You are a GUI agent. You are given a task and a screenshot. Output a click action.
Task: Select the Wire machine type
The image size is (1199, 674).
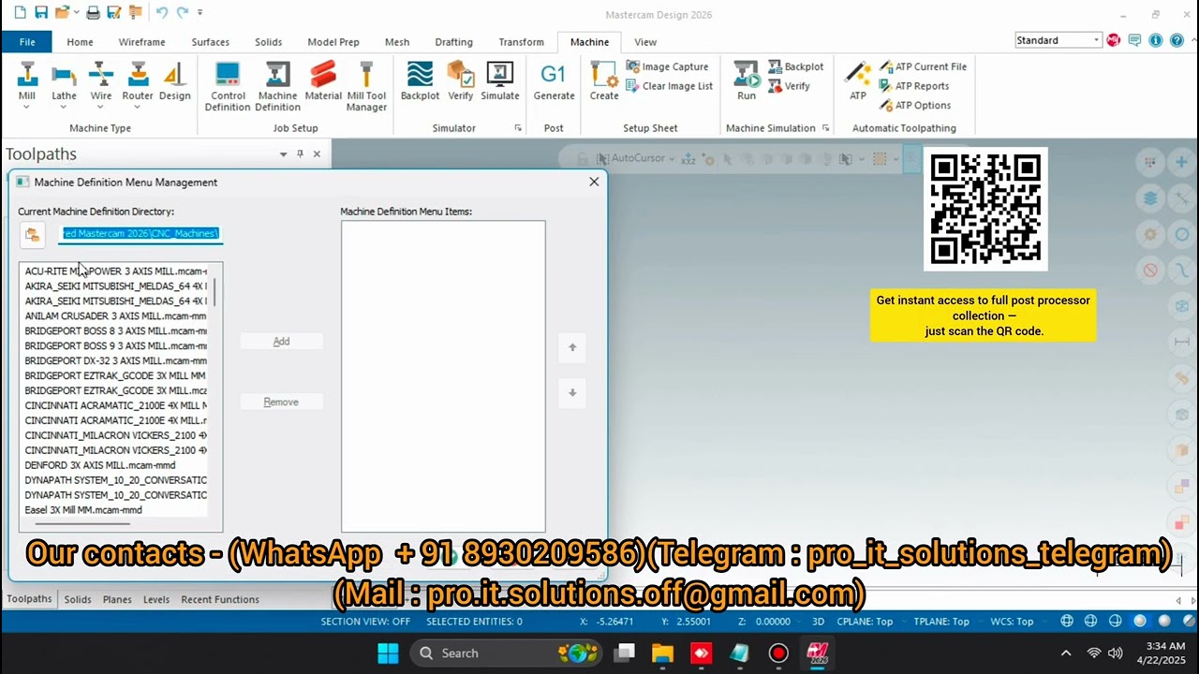tap(101, 80)
